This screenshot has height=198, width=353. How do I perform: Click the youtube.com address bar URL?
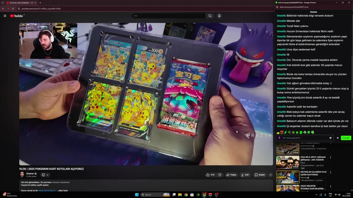coord(41,9)
